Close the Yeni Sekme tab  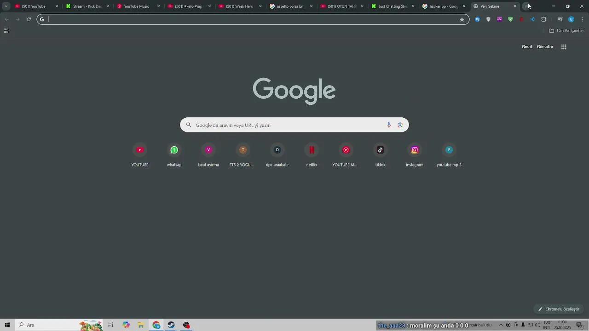pyautogui.click(x=515, y=6)
